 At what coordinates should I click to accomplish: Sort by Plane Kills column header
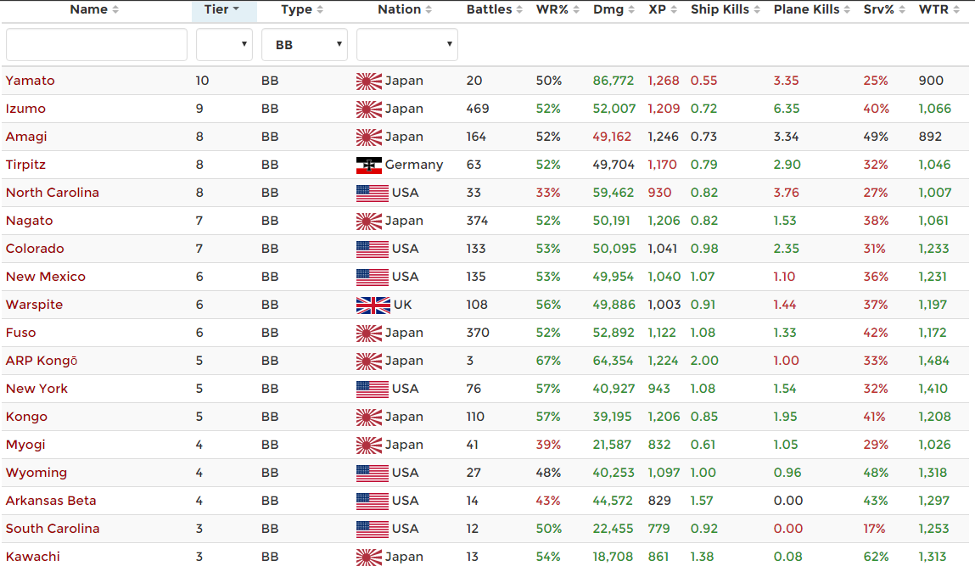[x=806, y=10]
